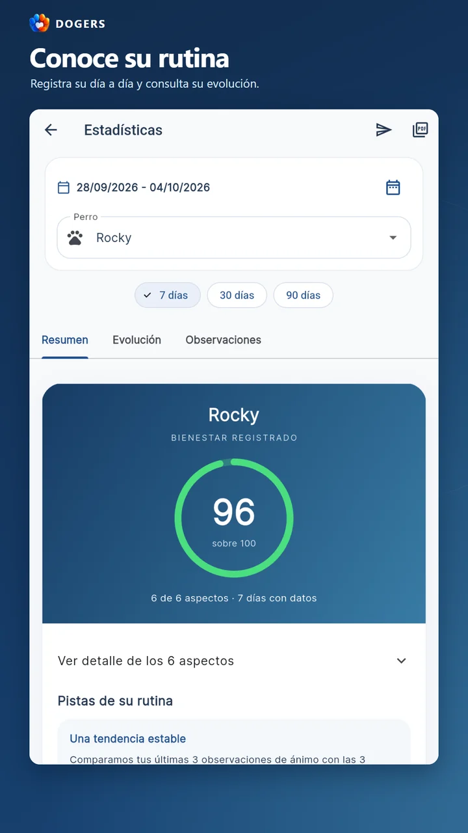This screenshot has height=833, width=468.
Task: Open the calendar date picker icon
Action: (393, 187)
